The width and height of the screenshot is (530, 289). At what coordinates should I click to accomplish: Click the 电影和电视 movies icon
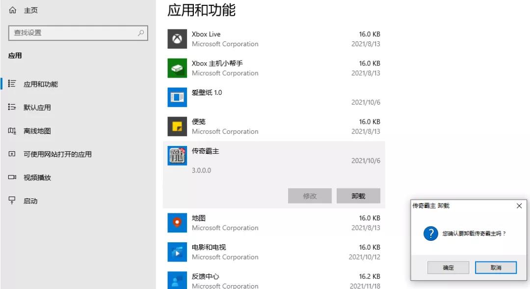coord(177,252)
